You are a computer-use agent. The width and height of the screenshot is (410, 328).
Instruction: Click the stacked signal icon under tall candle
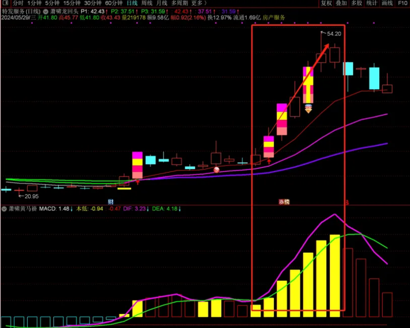[x=309, y=108]
